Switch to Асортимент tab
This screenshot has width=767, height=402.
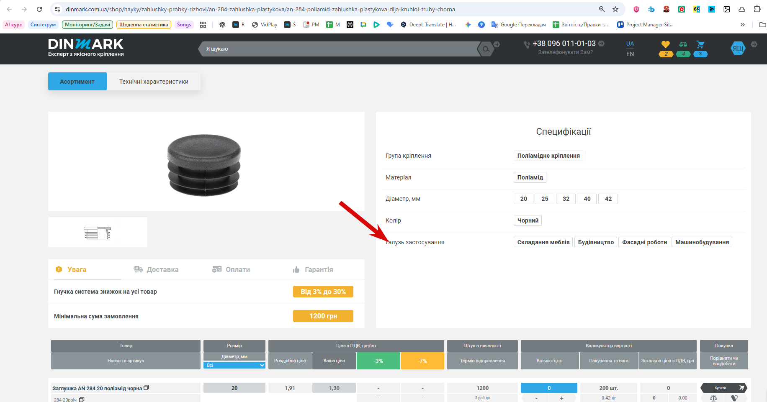(77, 82)
